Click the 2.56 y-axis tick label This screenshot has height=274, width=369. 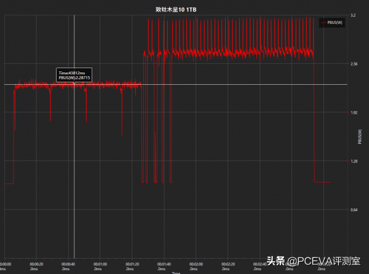coord(354,64)
